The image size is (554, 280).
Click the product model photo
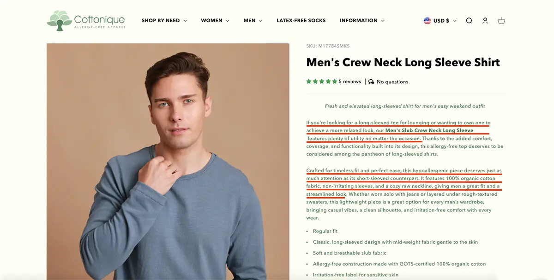(x=168, y=161)
